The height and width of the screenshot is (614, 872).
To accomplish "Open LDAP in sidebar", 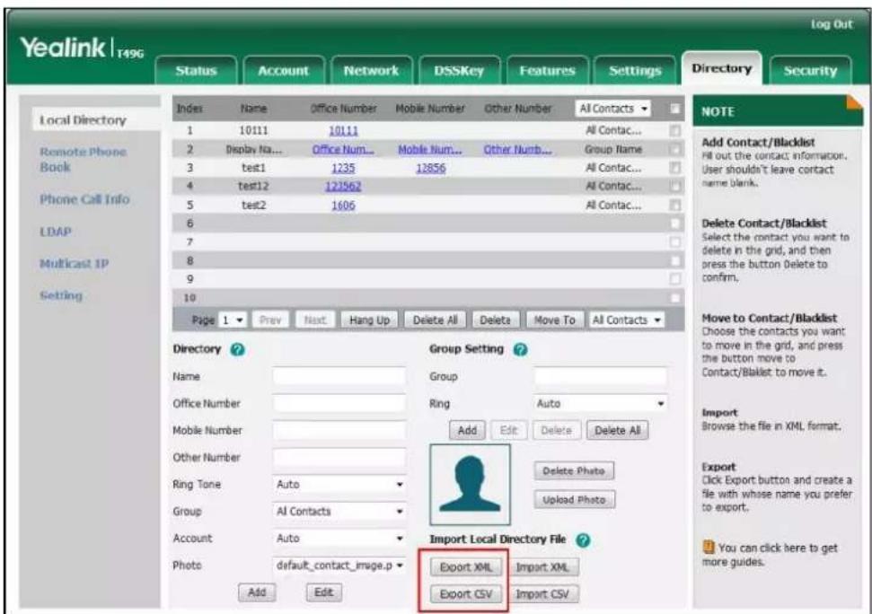I will [x=55, y=232].
